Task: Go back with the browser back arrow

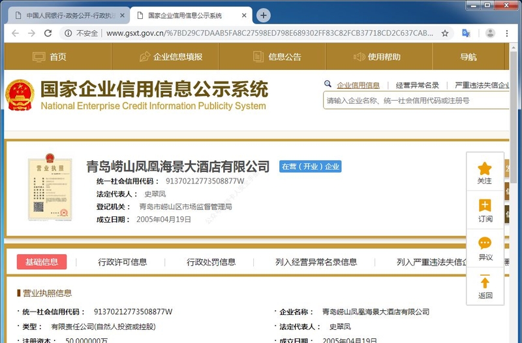Action: [15, 33]
